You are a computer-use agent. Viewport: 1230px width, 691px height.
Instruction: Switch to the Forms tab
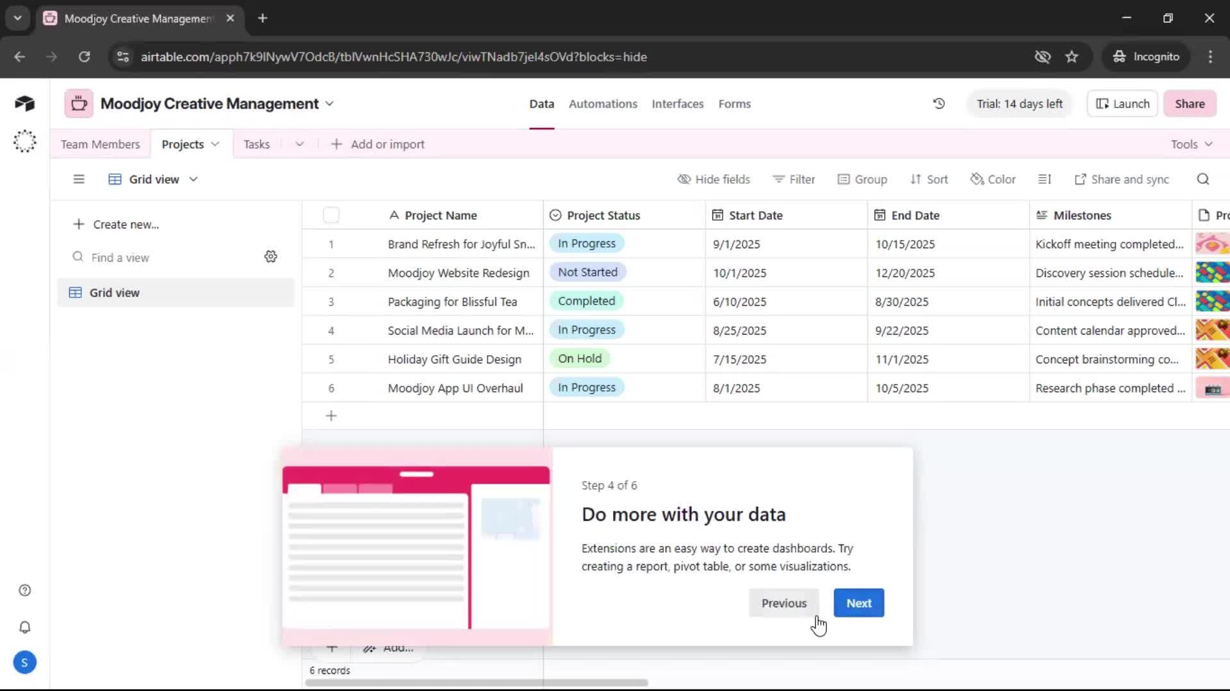[735, 104]
